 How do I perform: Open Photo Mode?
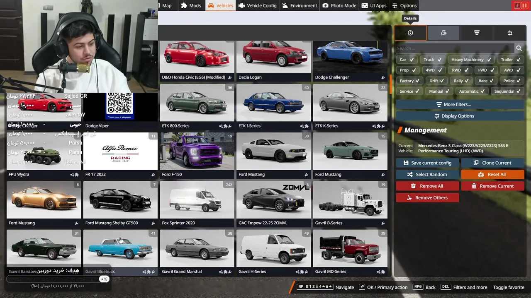(x=339, y=5)
